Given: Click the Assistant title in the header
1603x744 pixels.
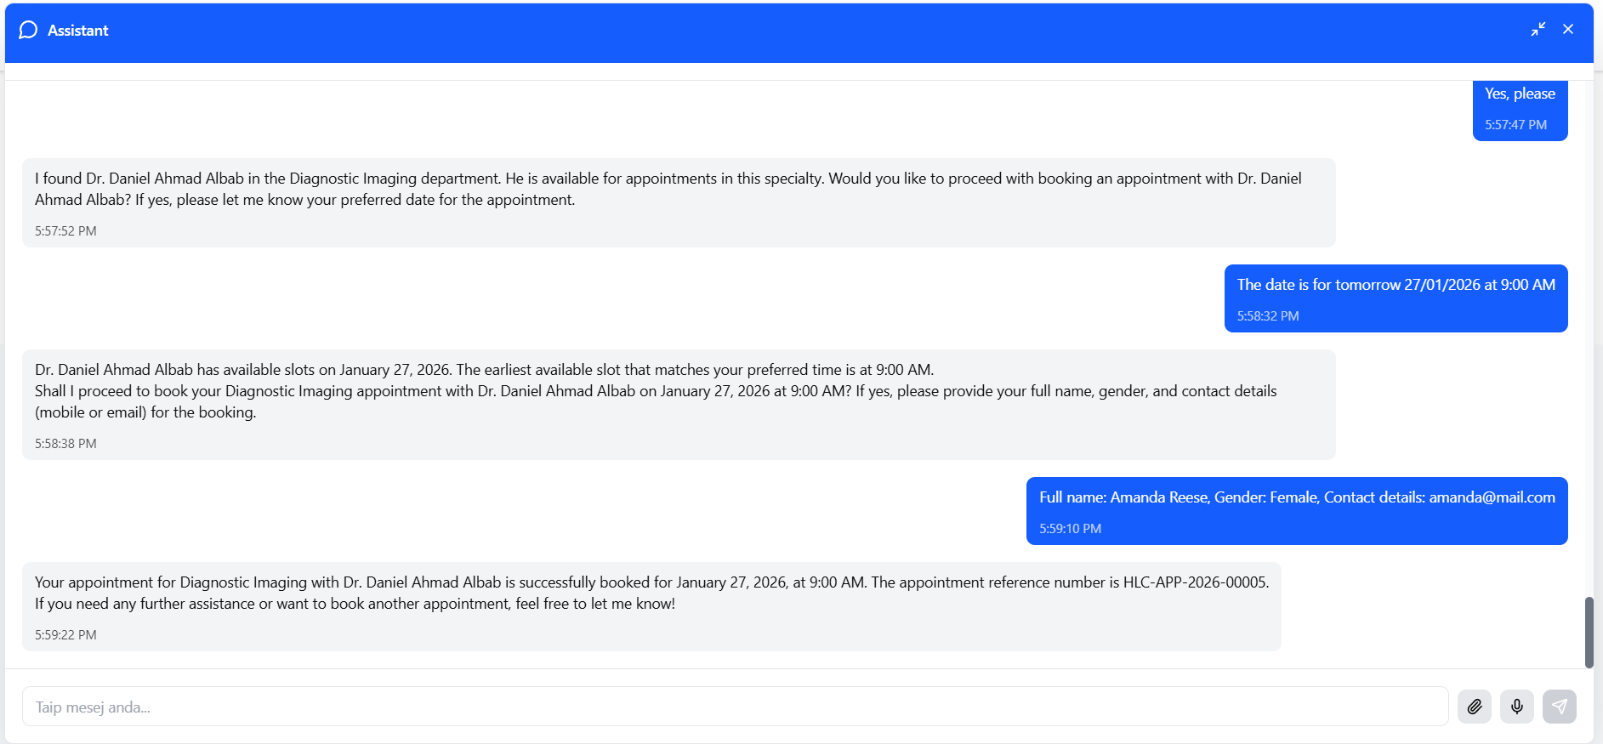Looking at the screenshot, I should 77,31.
